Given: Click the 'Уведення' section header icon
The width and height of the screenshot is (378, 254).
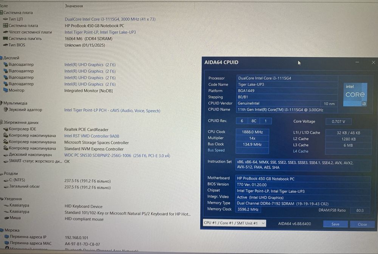Looking at the screenshot, I should coord(2,199).
